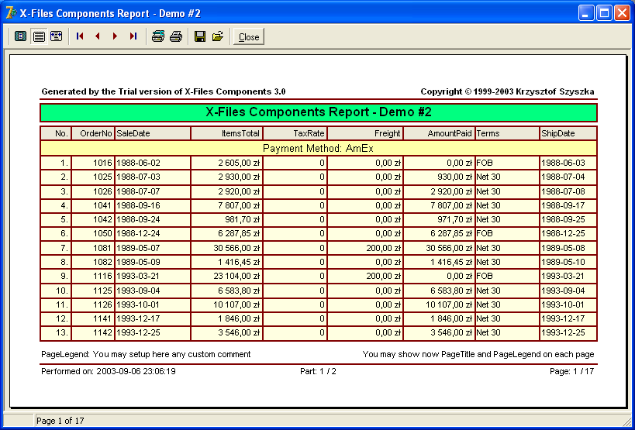Image resolution: width=635 pixels, height=430 pixels.
Task: Click the application icon in title bar
Action: pos(11,12)
